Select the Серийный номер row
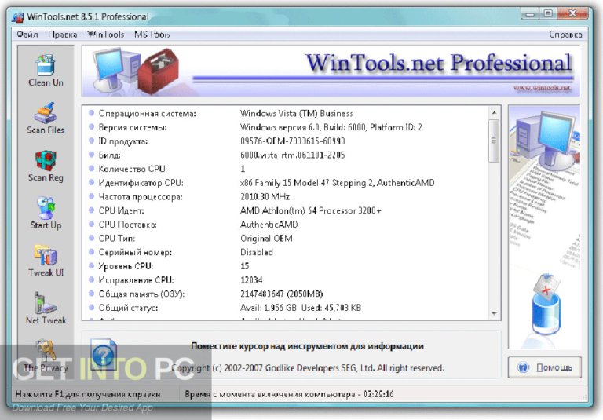This screenshot has width=603, height=420. pyautogui.click(x=285, y=252)
